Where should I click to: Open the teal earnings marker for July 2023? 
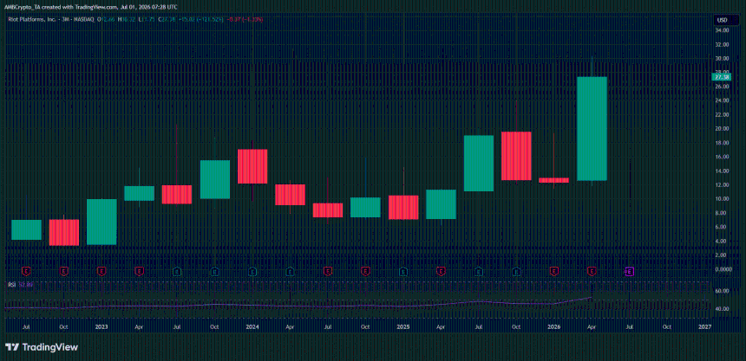coord(177,271)
